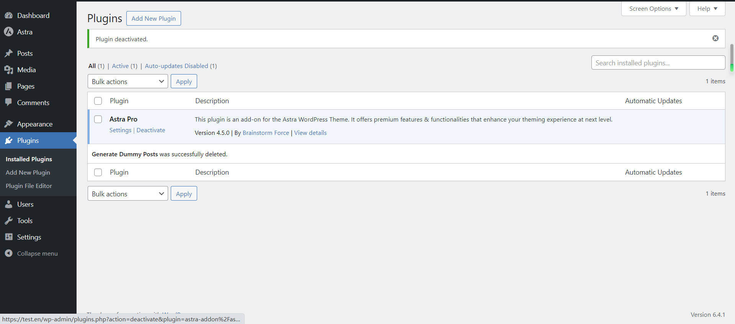Screen dimensions: 735x324
Task: Click the Dashboard gauge icon in sidebar
Action: click(x=8, y=16)
